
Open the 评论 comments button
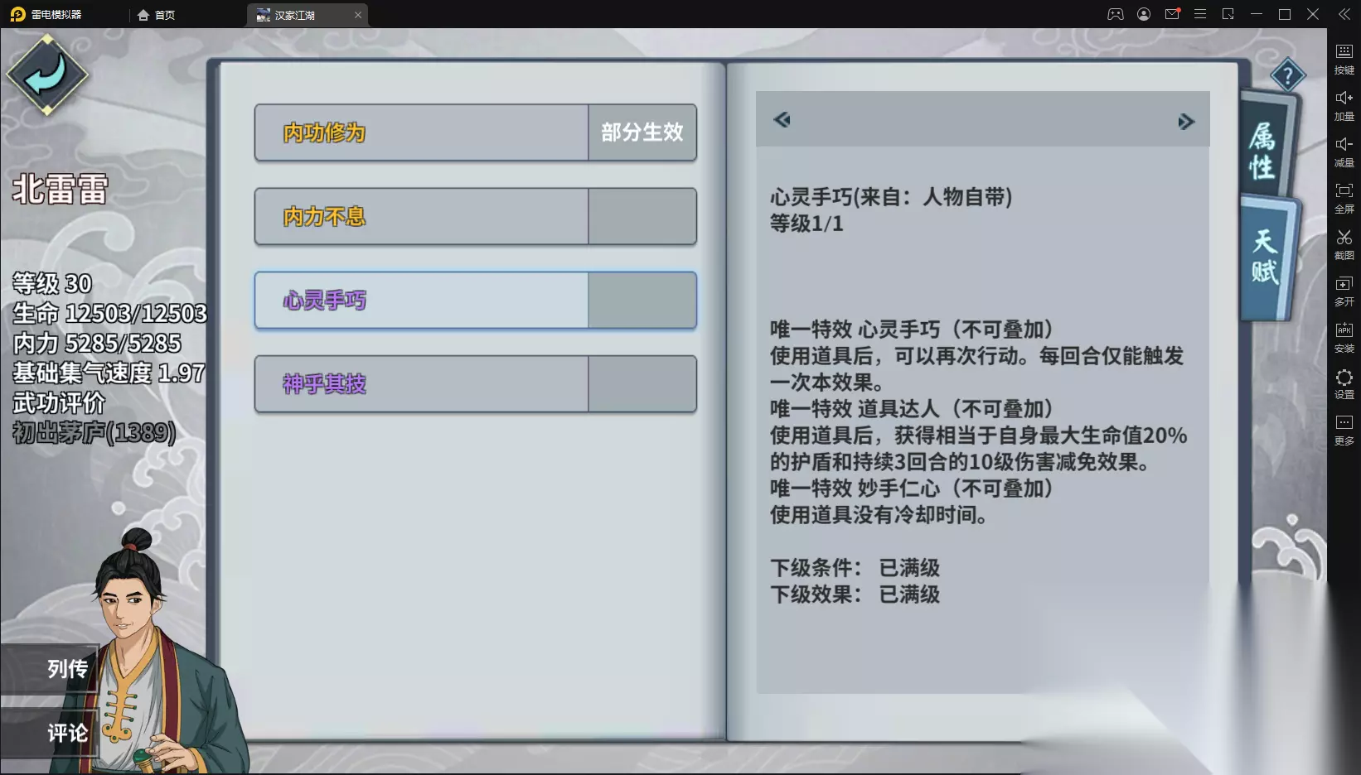tap(50, 732)
